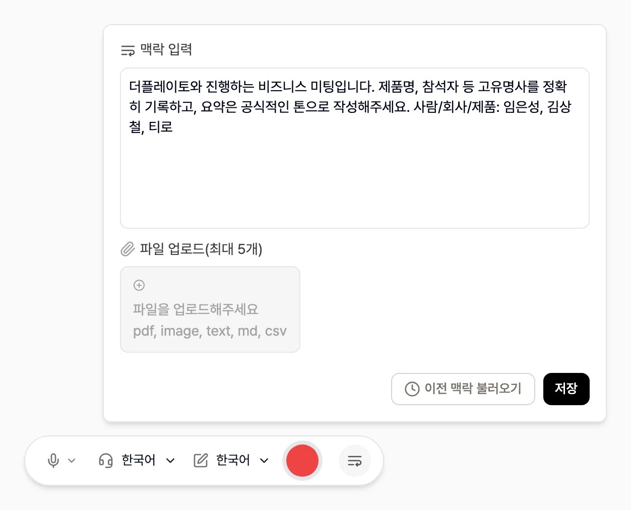Viewport: 631px width, 510px height.
Task: Click the plus circle upload icon
Action: point(139,285)
